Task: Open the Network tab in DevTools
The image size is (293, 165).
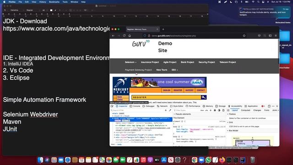Action: 162,106
